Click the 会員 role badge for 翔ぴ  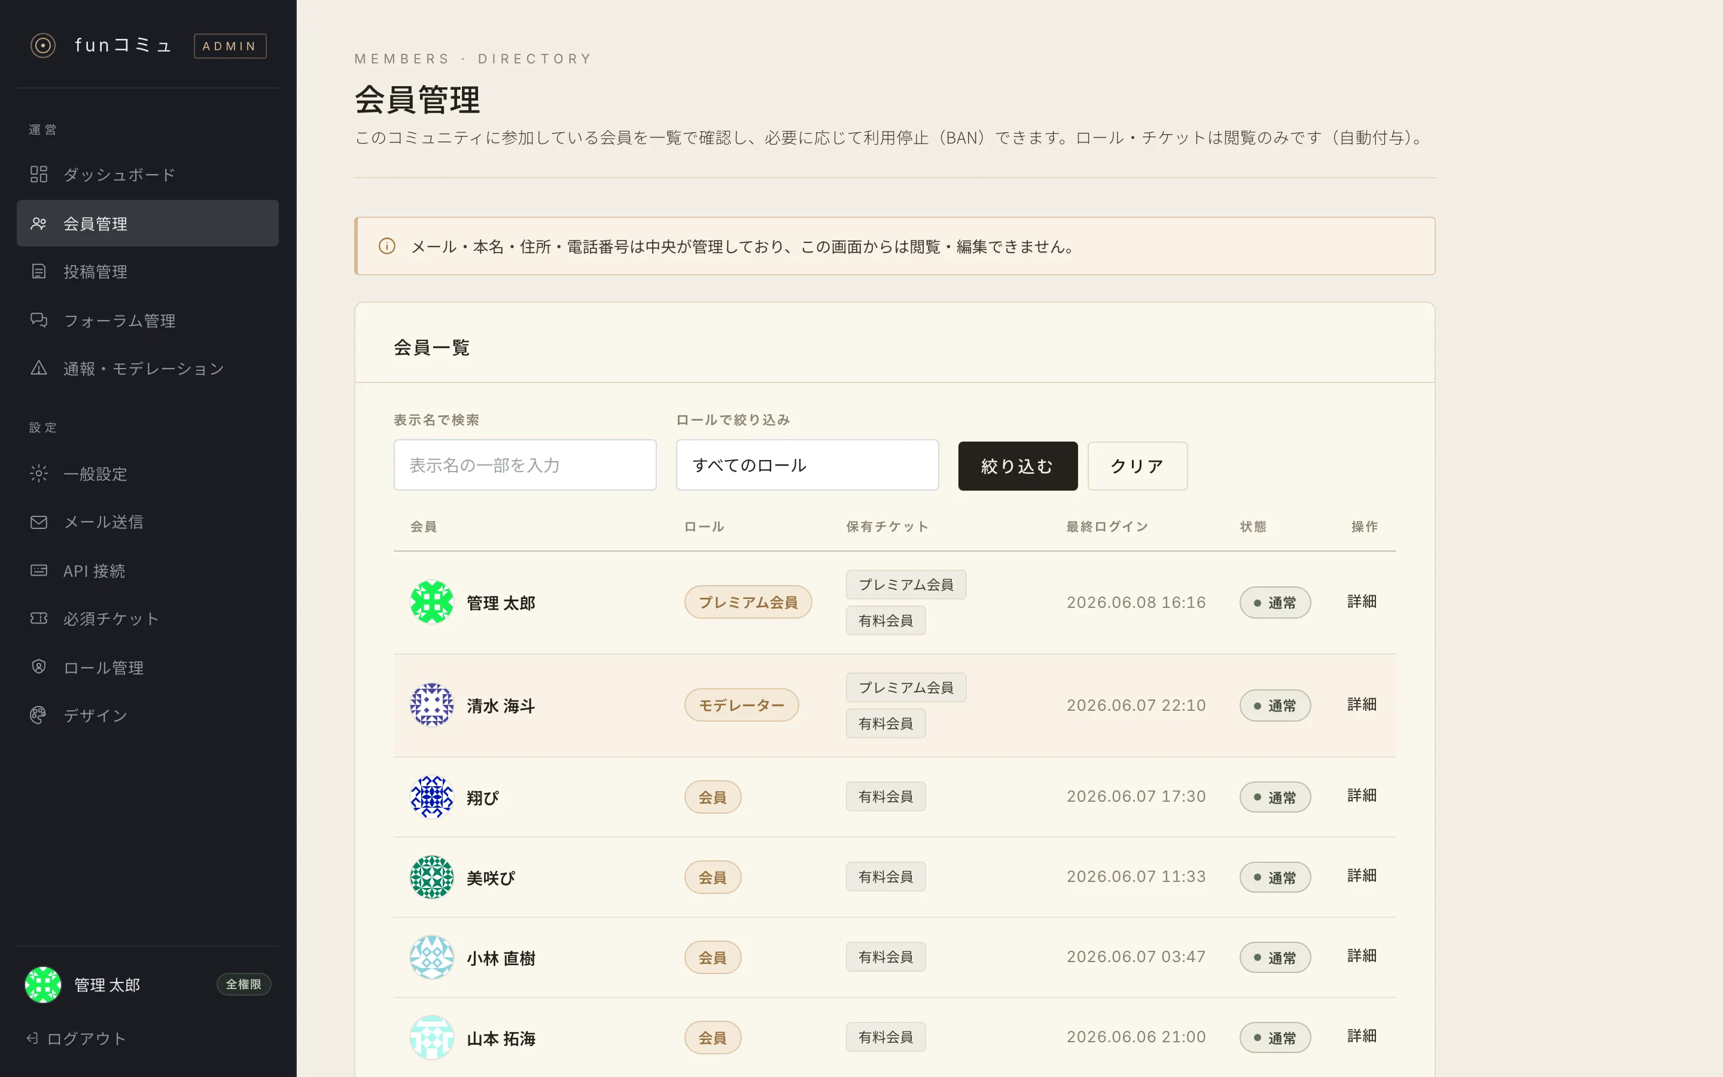tap(713, 797)
